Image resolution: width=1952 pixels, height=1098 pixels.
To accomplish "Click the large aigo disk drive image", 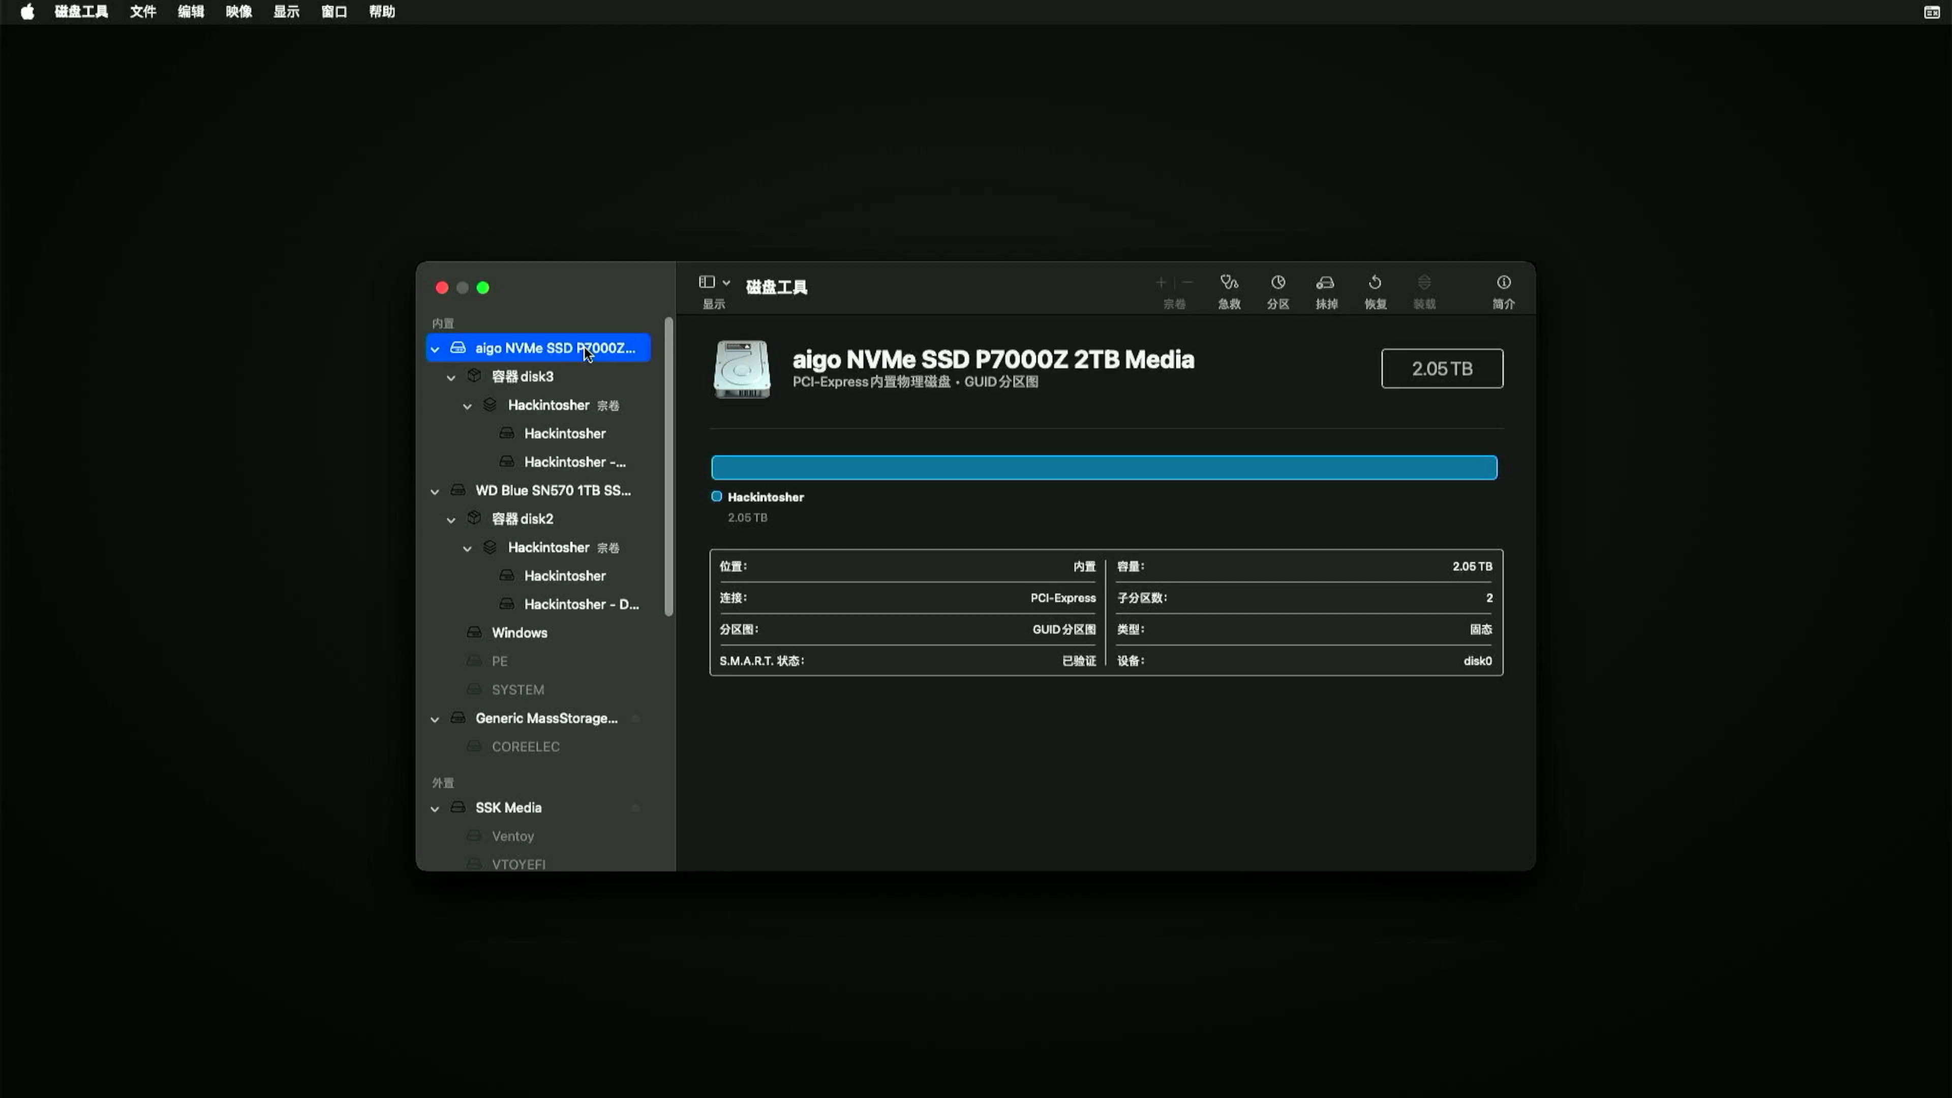I will point(742,369).
